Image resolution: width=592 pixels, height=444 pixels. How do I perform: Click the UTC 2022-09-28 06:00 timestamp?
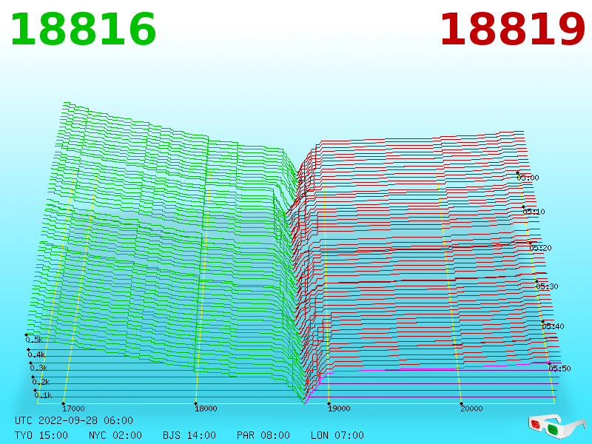[74, 420]
